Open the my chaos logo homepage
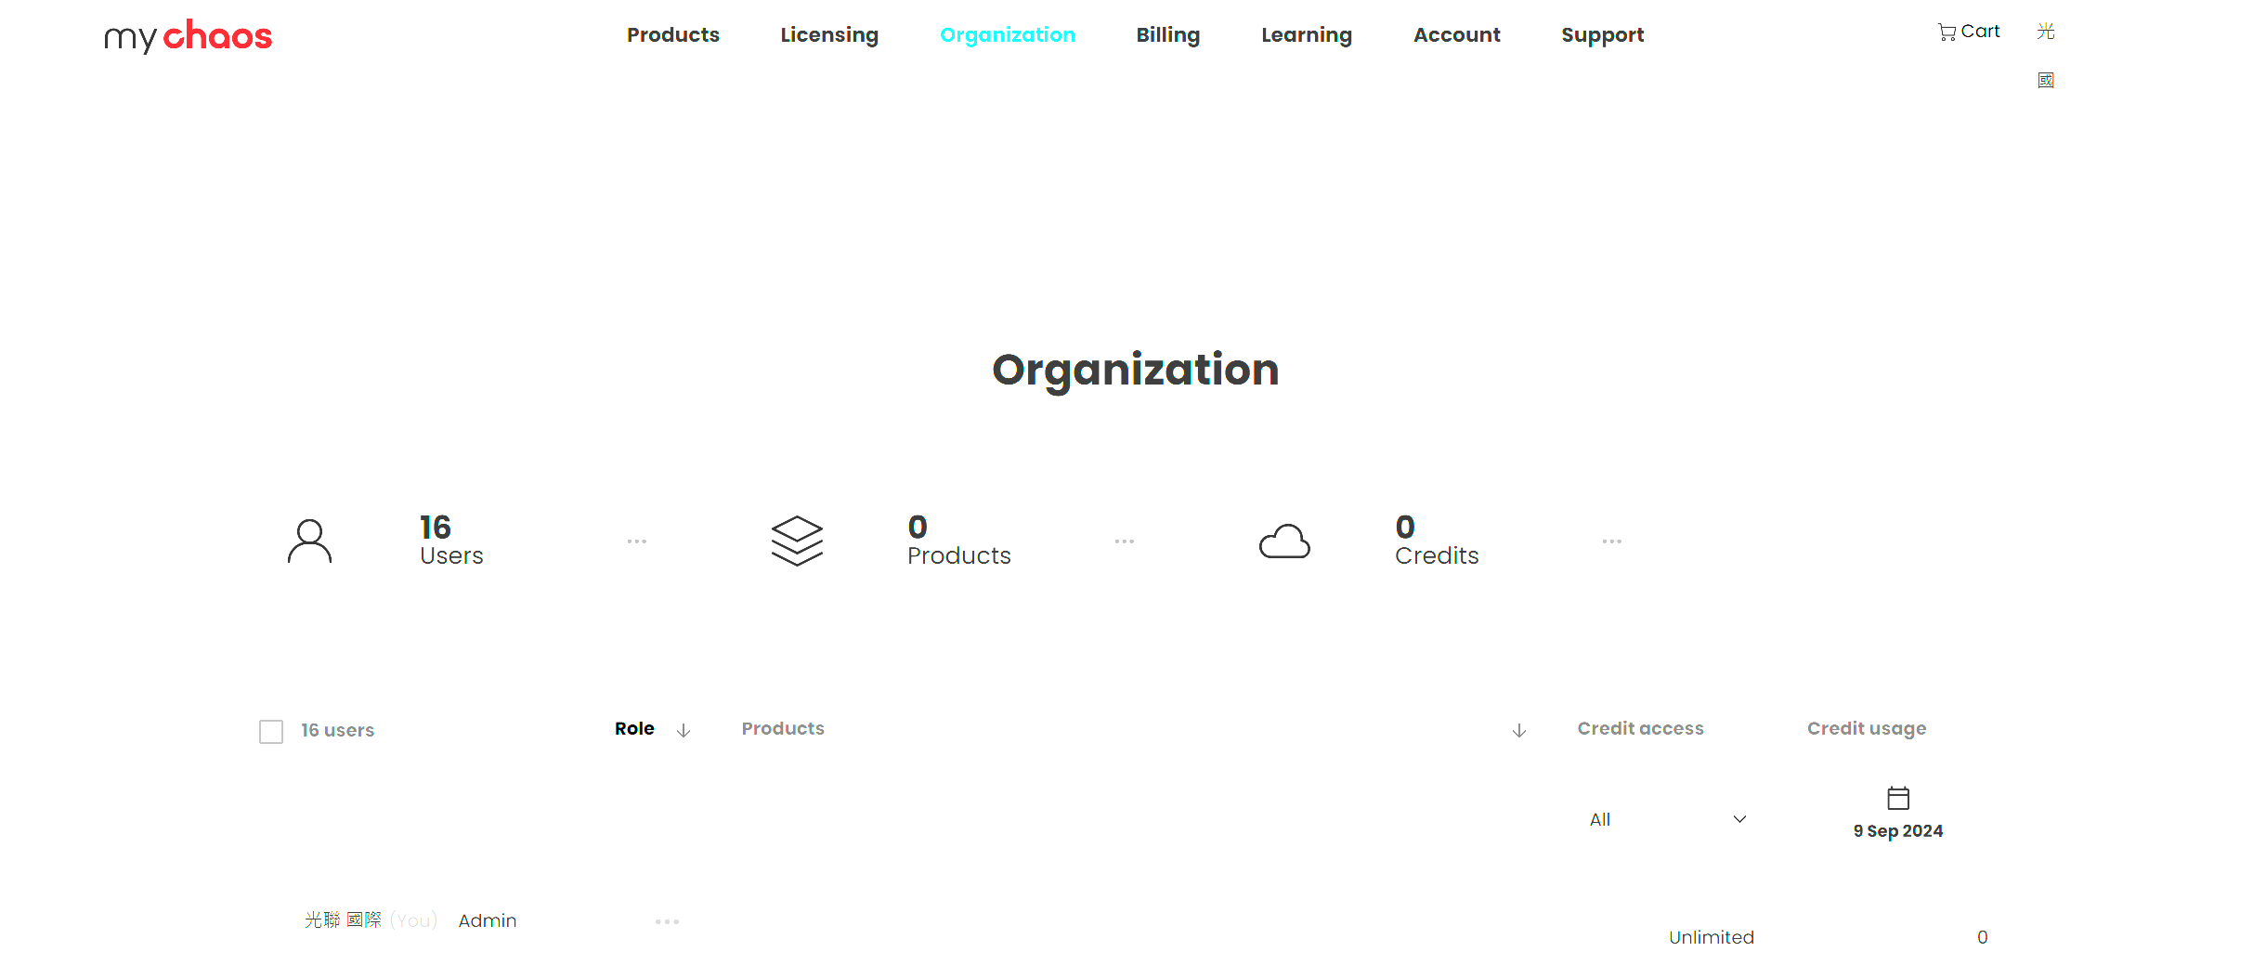This screenshot has width=2266, height=965. 189,36
